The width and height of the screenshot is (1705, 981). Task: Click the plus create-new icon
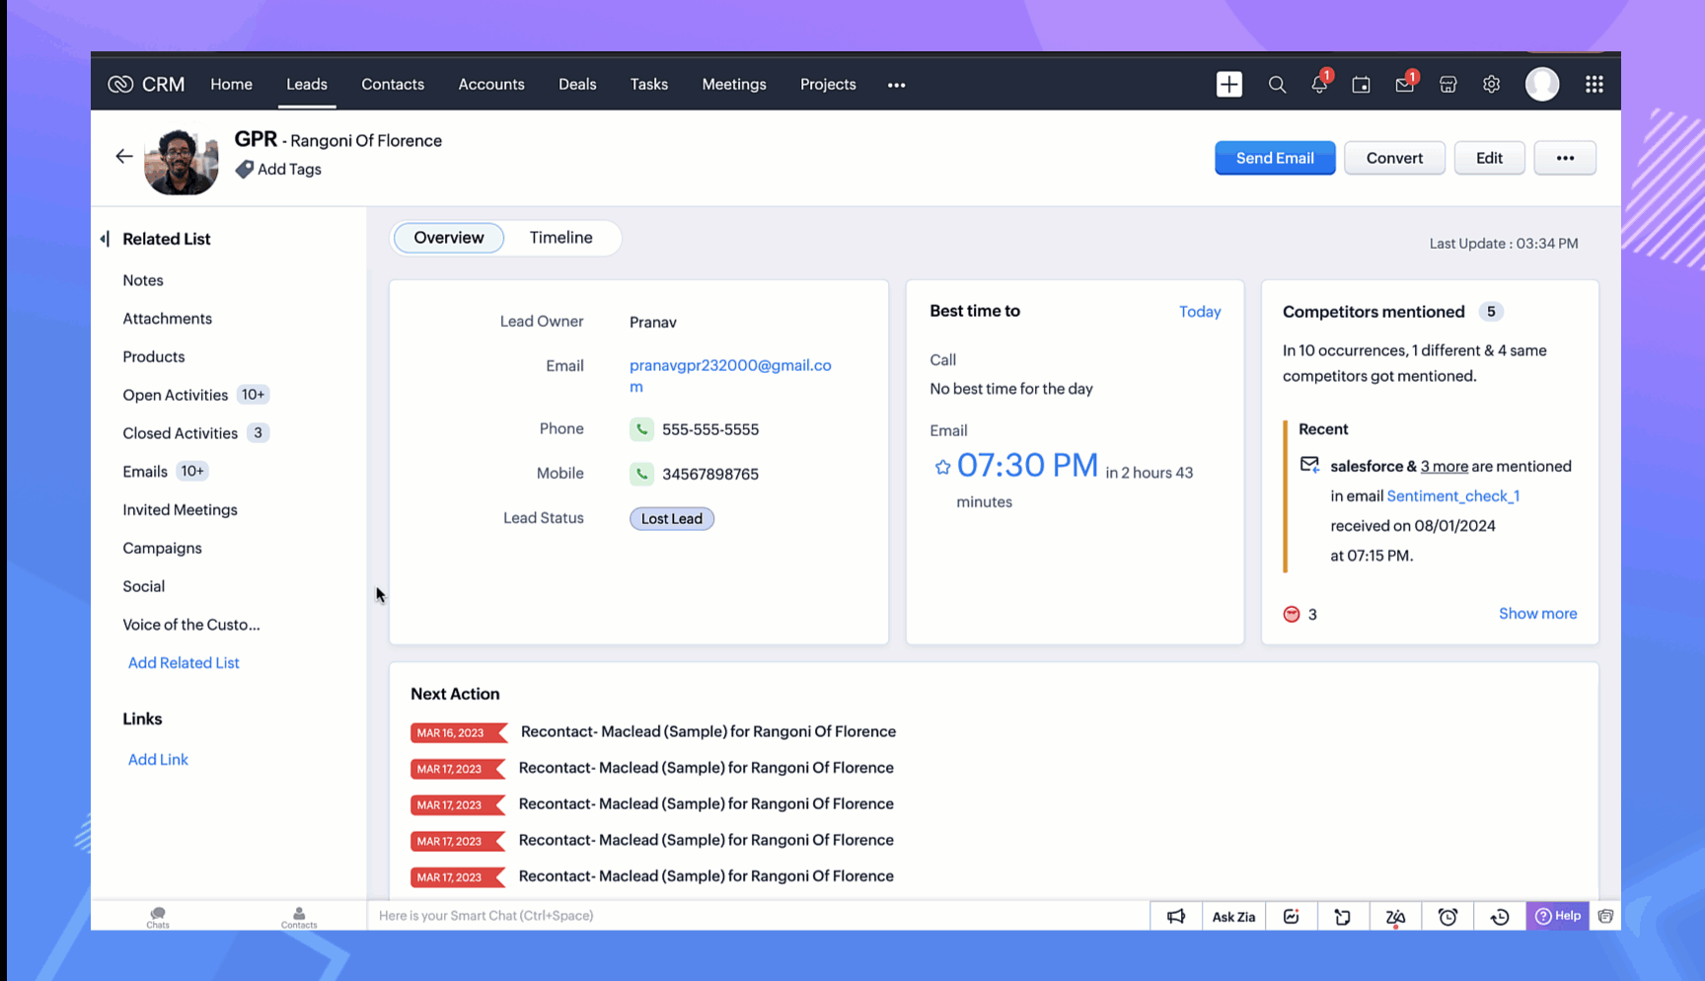pyautogui.click(x=1228, y=85)
